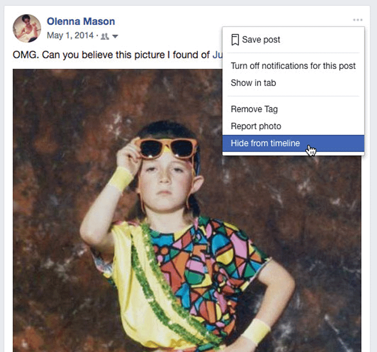Open the three-dot post options menu
Viewport: 377px width, 352px height.
[357, 20]
